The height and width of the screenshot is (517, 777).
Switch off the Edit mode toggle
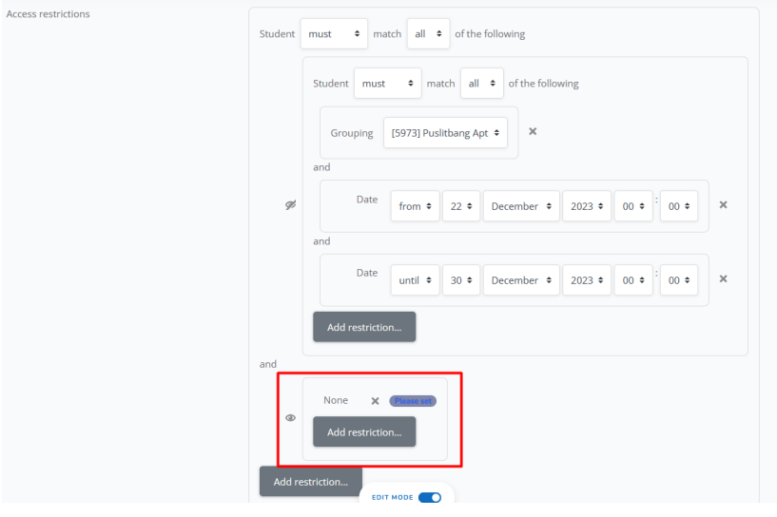click(x=429, y=497)
